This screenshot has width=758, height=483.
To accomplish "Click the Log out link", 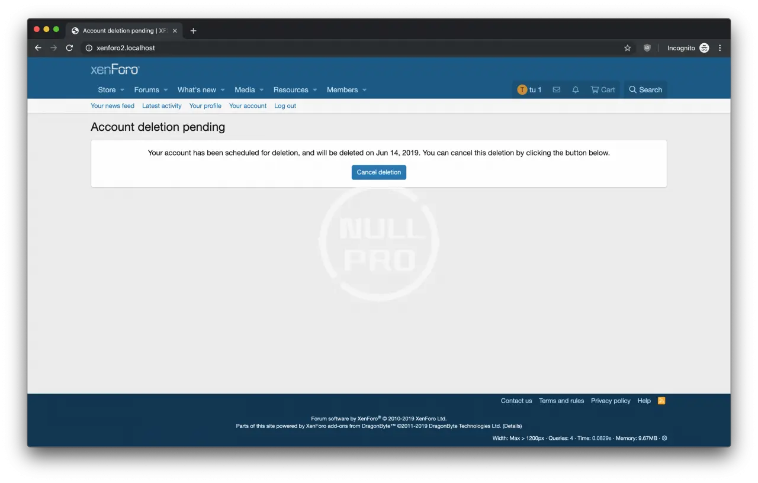I will (285, 106).
